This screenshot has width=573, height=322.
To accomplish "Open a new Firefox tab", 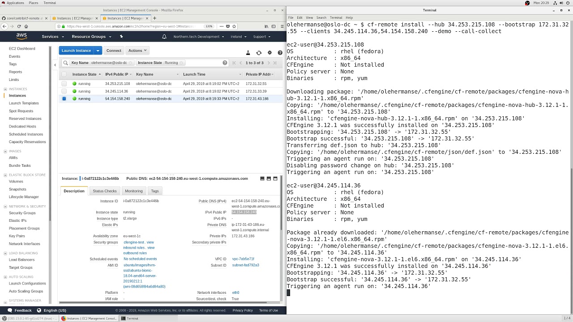I will pyautogui.click(x=154, y=18).
